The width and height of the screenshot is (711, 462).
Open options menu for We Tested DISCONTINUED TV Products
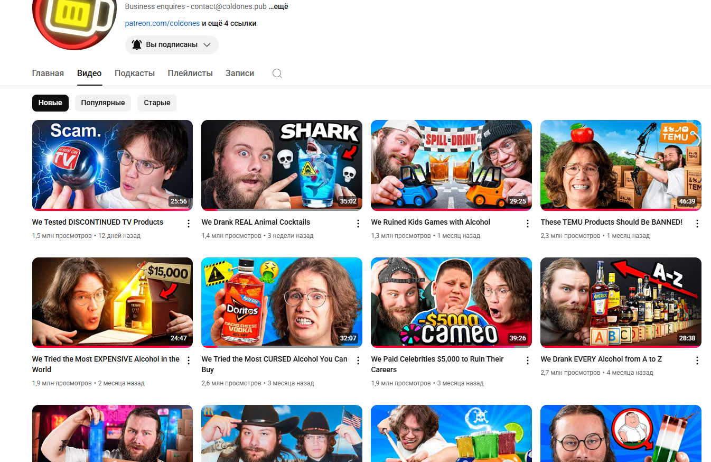click(x=189, y=224)
